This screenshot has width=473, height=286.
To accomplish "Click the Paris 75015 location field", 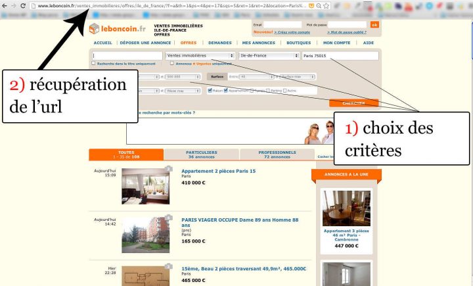I will pyautogui.click(x=340, y=56).
